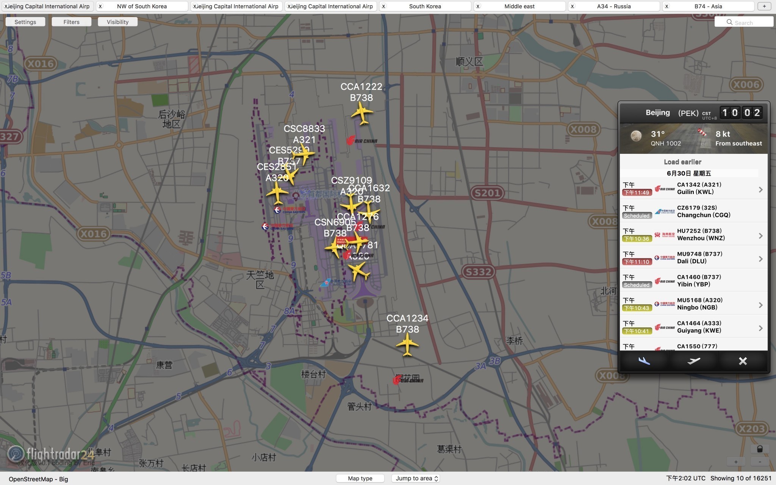Close the B74 - Asia tab
Viewport: 776px width, 485px height.
[x=666, y=6]
